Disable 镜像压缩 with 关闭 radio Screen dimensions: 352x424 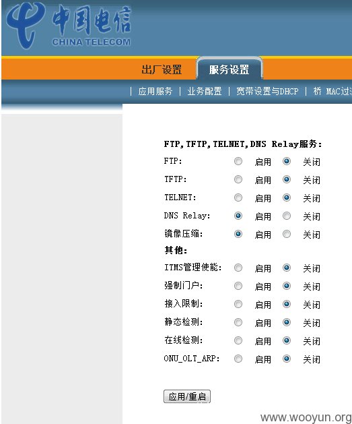coord(287,234)
